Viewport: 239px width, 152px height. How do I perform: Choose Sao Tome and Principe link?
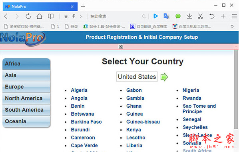tap(199, 109)
